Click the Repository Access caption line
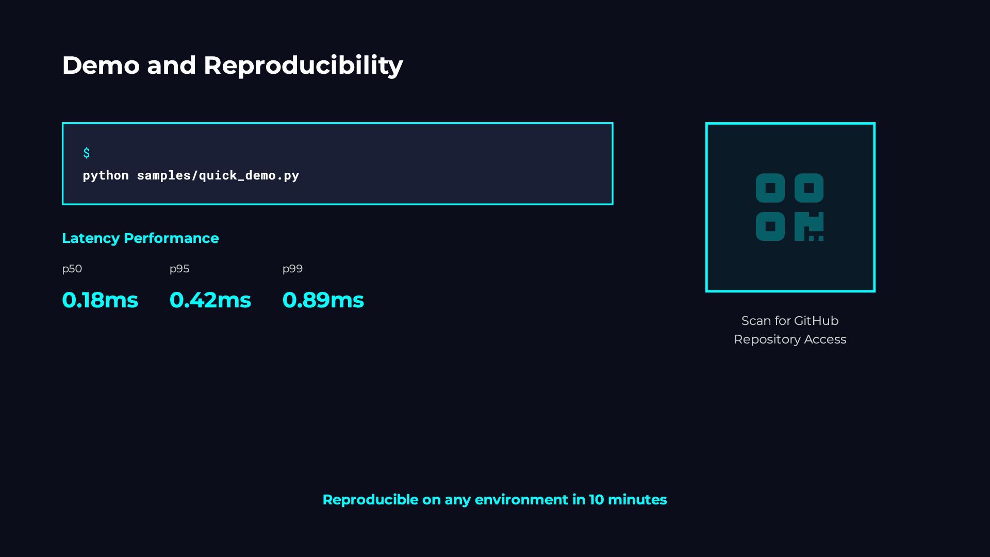The image size is (990, 557). (x=790, y=339)
